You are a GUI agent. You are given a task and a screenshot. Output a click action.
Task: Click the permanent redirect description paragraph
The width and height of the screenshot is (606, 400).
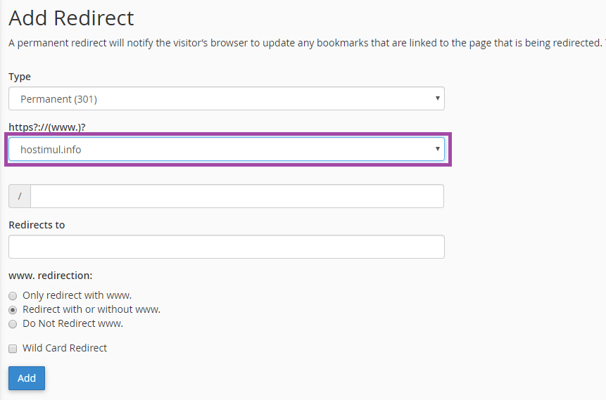tap(303, 43)
